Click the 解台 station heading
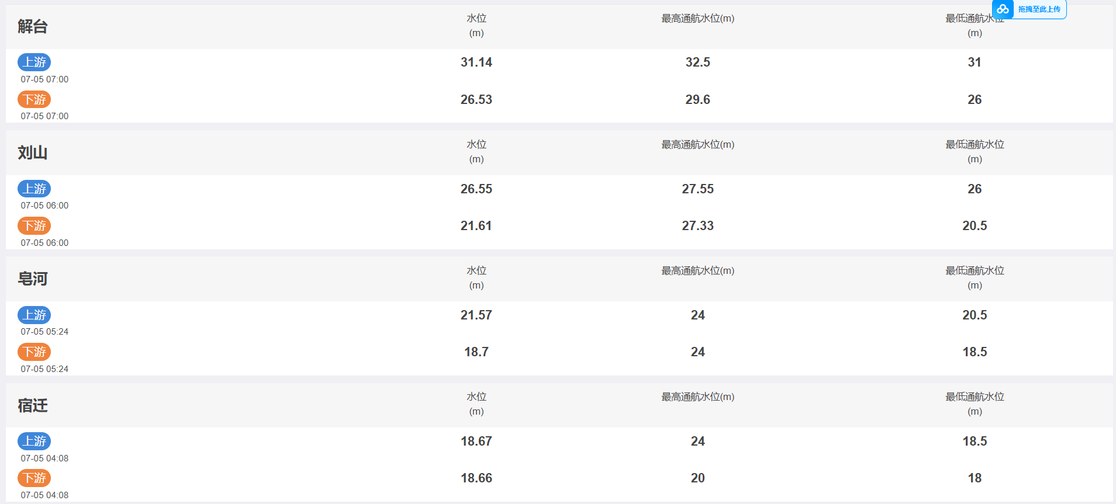Screen dimensions: 1116x504 [33, 26]
